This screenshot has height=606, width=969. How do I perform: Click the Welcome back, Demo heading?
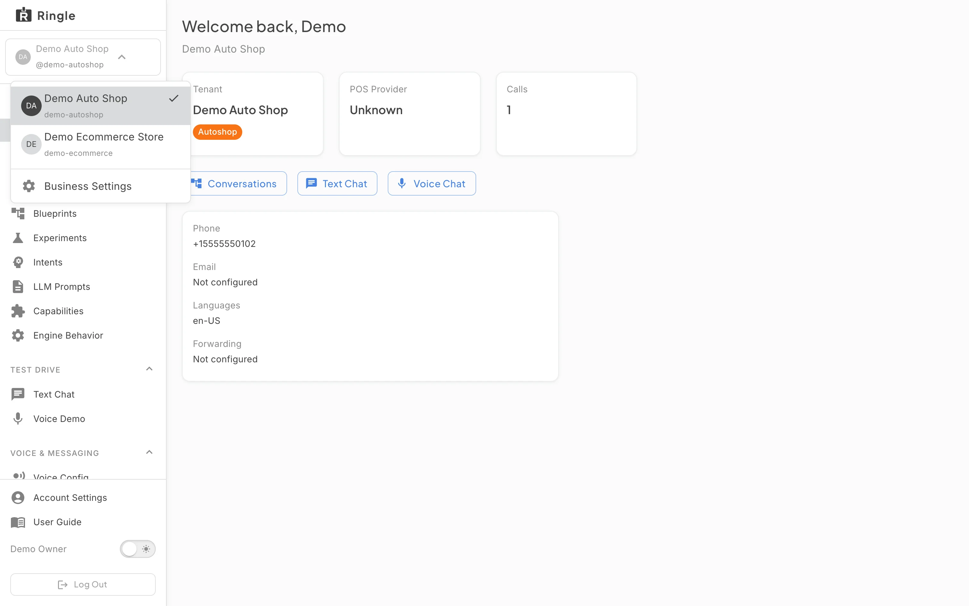pos(264,26)
